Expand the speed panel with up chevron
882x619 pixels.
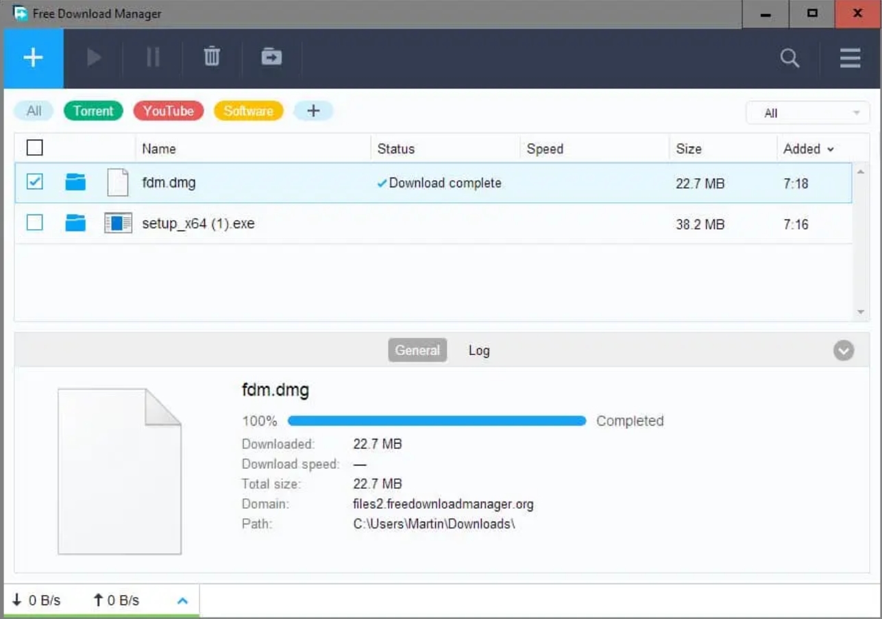tap(182, 600)
